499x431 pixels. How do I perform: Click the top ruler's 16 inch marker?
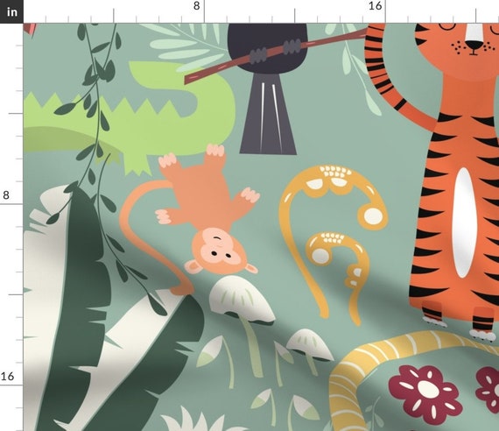376,6
